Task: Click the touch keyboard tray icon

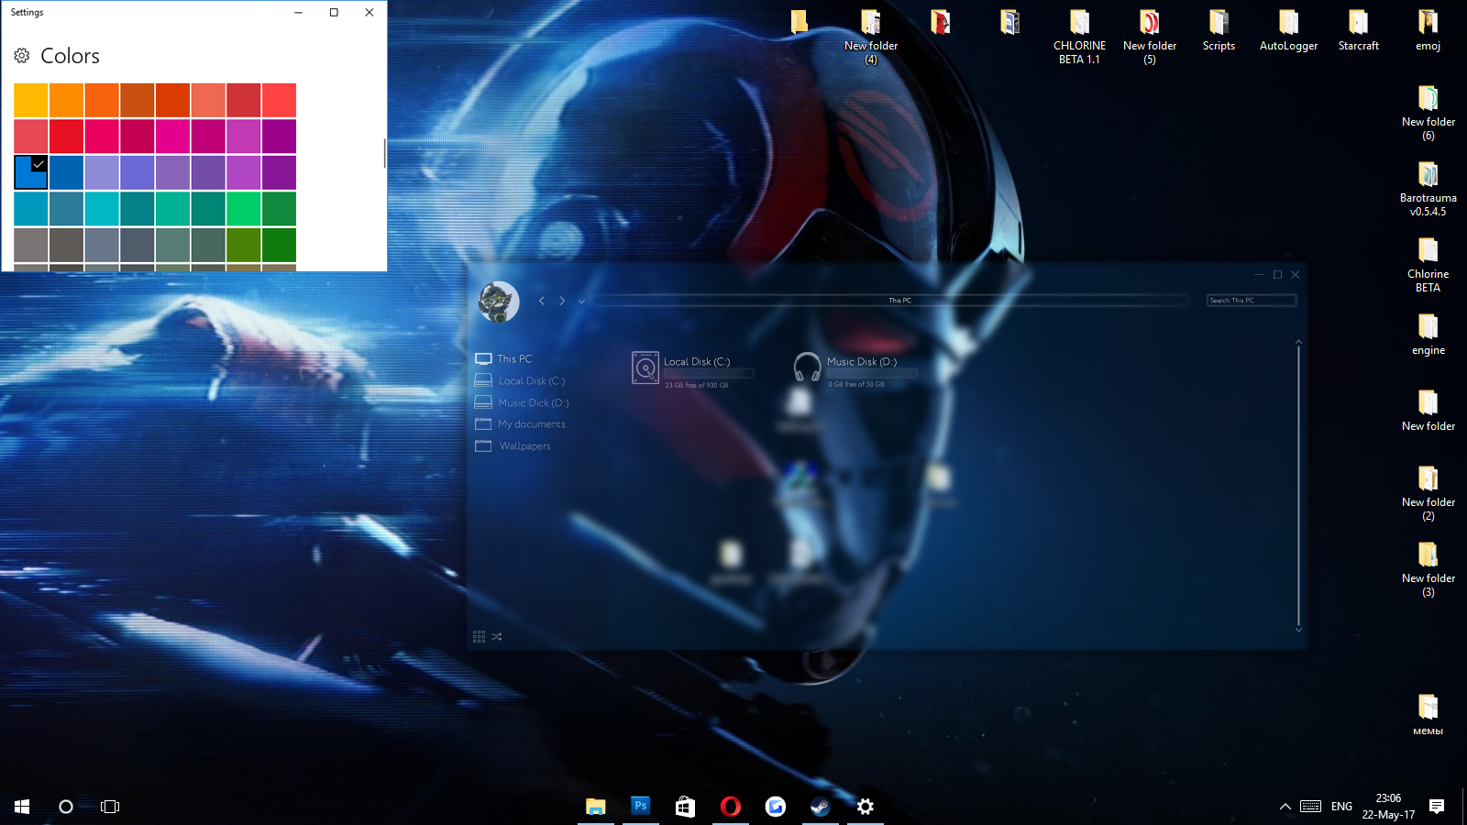Action: click(1311, 806)
